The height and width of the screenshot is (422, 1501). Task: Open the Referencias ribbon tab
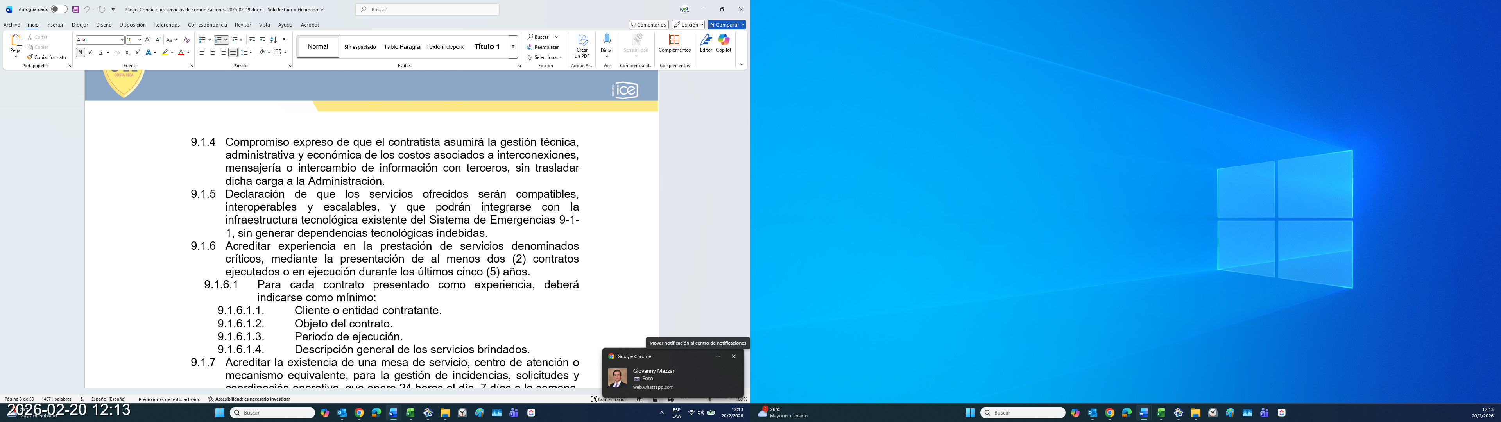point(167,25)
